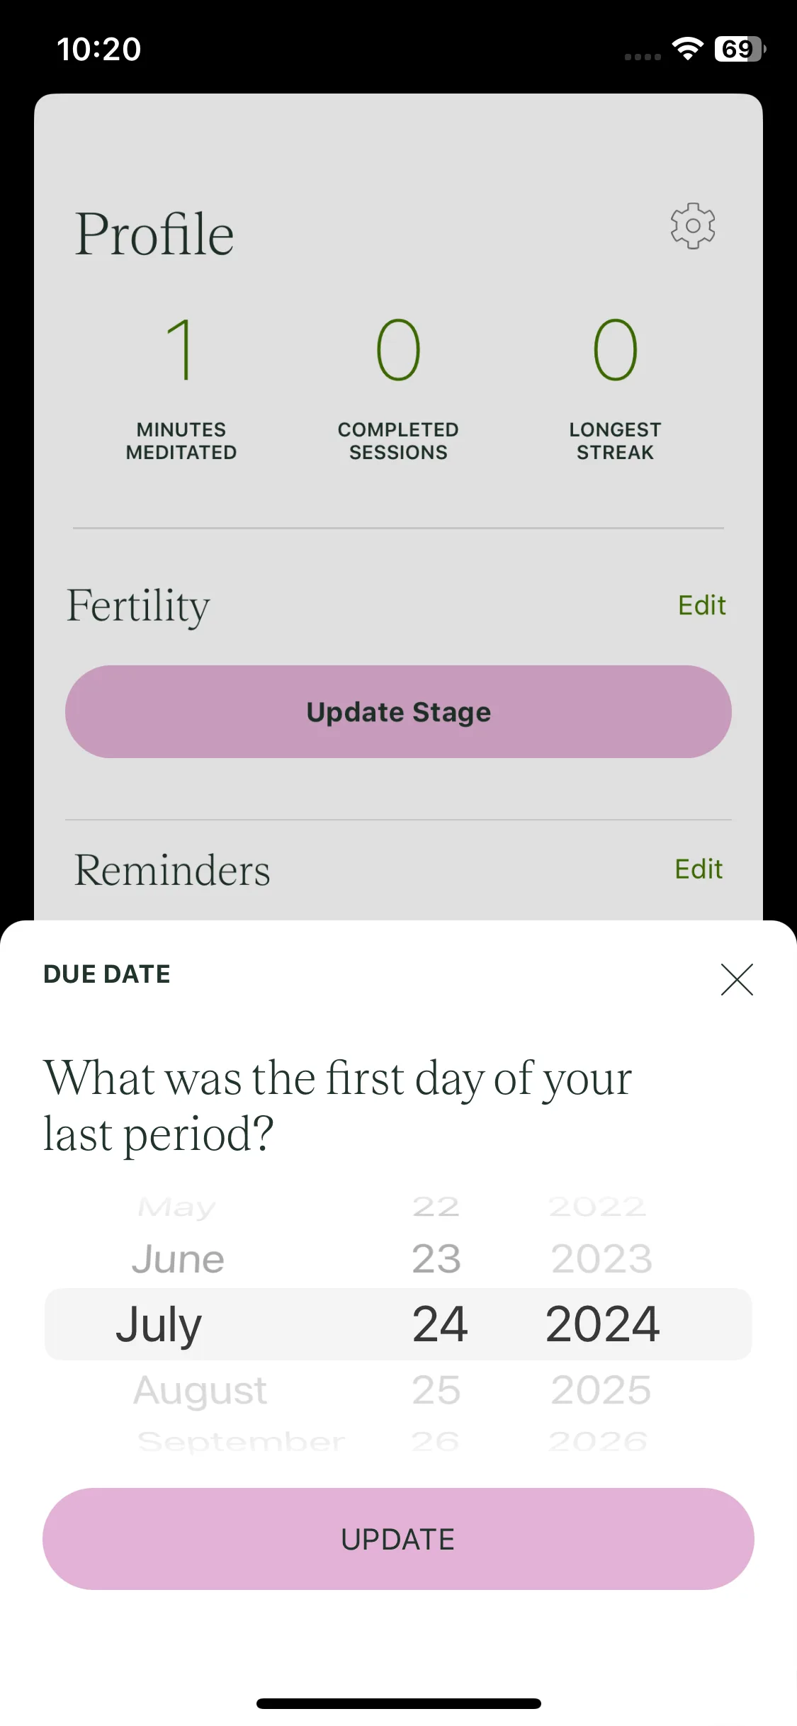797x1726 pixels.
Task: Tap the home indicator bar
Action: click(398, 1703)
